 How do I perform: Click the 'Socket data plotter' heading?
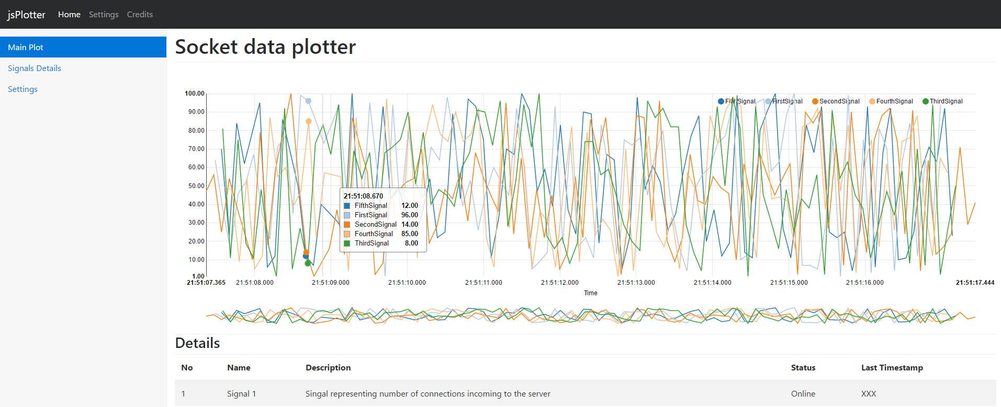point(265,46)
